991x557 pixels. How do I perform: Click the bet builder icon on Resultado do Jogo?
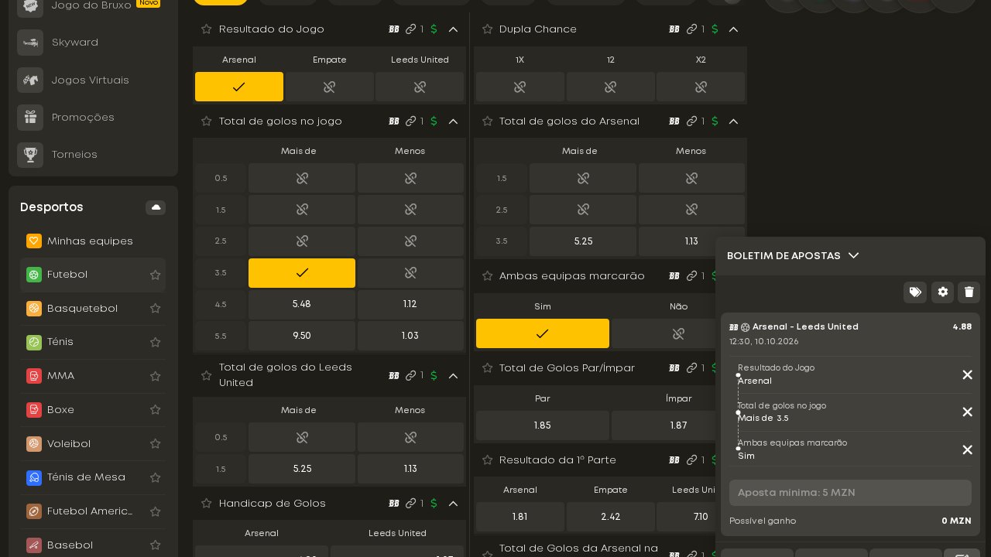click(393, 29)
